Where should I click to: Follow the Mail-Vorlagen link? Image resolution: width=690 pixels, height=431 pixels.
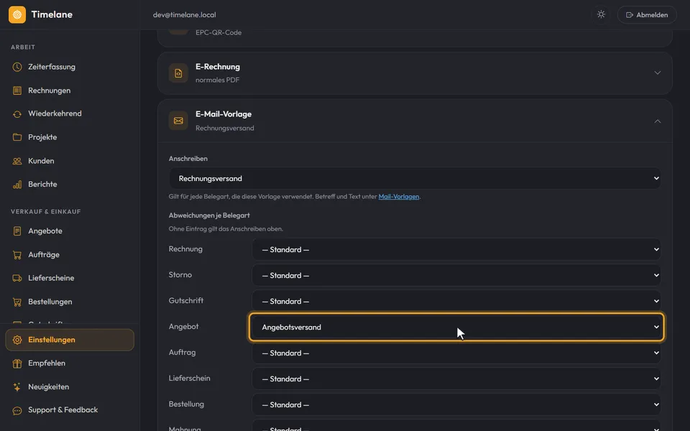coord(399,197)
